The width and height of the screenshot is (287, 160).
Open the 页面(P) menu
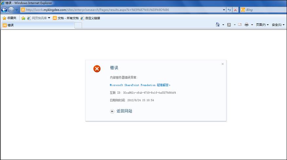click(x=262, y=25)
